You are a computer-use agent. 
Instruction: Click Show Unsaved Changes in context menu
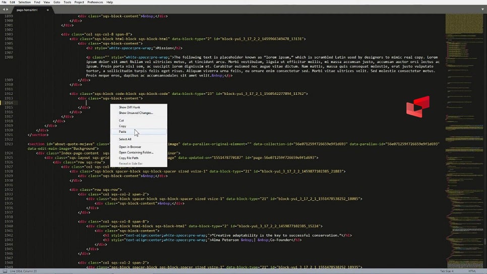[136, 113]
